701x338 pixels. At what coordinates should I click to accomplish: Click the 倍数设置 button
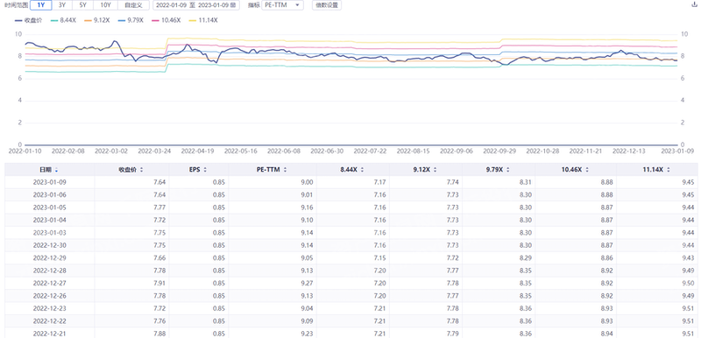coord(326,5)
